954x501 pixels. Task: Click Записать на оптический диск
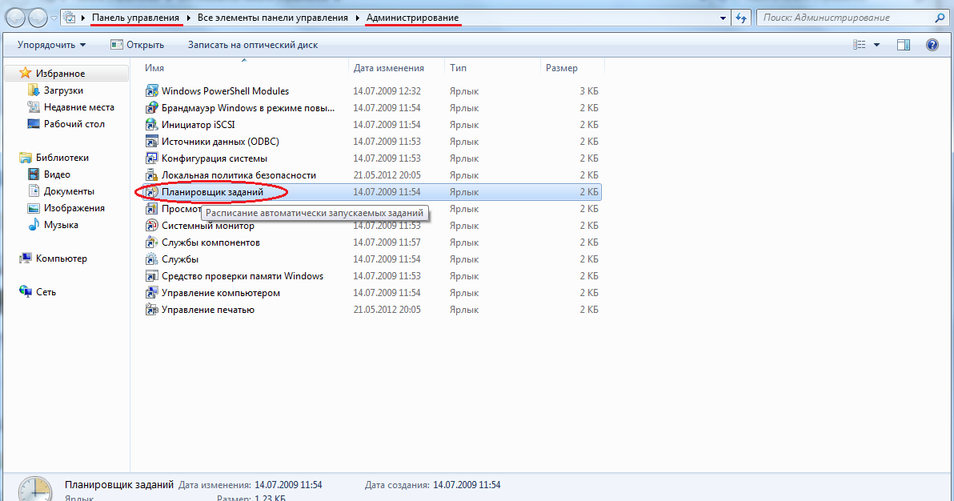click(x=252, y=45)
